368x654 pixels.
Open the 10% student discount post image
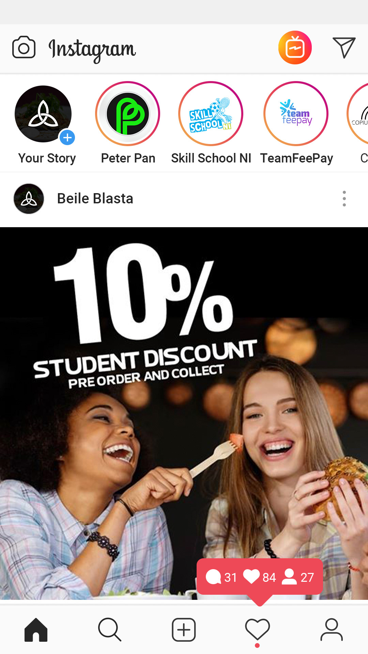pyautogui.click(x=184, y=413)
